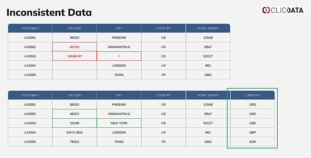The height and width of the screenshot is (158, 311).
Task: Select the CURRENCY column header
Action: pos(252,95)
